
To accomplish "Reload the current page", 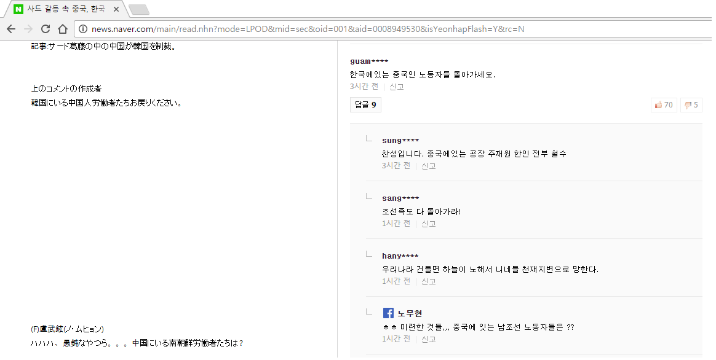I will pyautogui.click(x=46, y=29).
